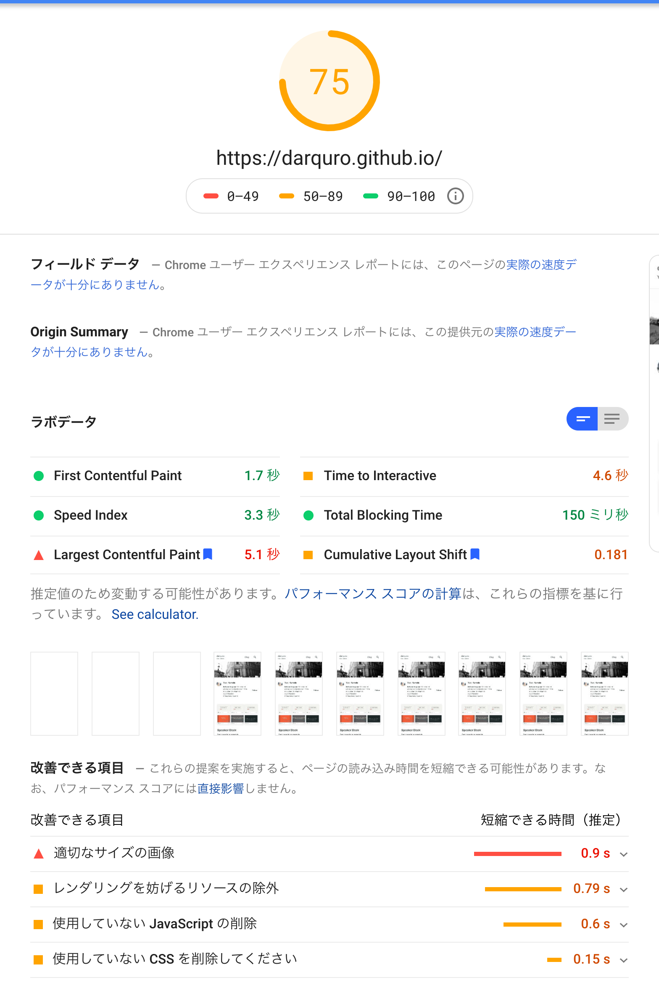This screenshot has height=1004, width=659.
Task: Click the orange square beside Cumulative Layout Shift
Action: point(308,555)
